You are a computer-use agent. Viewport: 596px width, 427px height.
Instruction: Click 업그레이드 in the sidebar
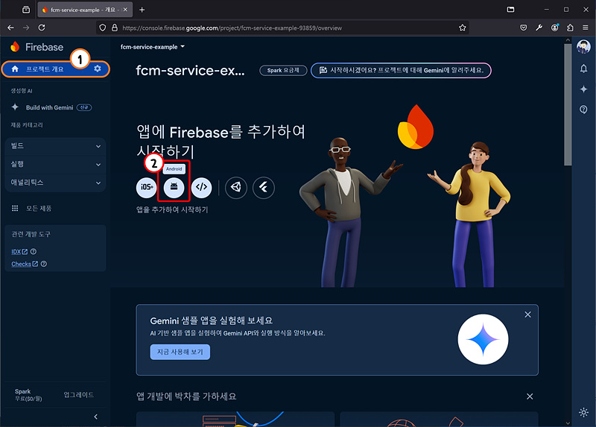(79, 395)
